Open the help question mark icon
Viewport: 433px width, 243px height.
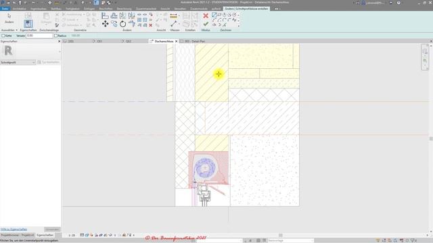398,3
